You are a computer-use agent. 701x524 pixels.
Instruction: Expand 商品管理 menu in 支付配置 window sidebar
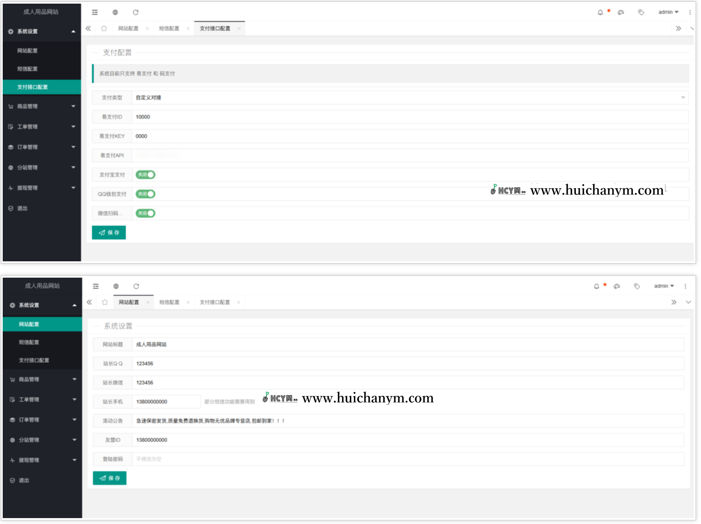tap(41, 107)
